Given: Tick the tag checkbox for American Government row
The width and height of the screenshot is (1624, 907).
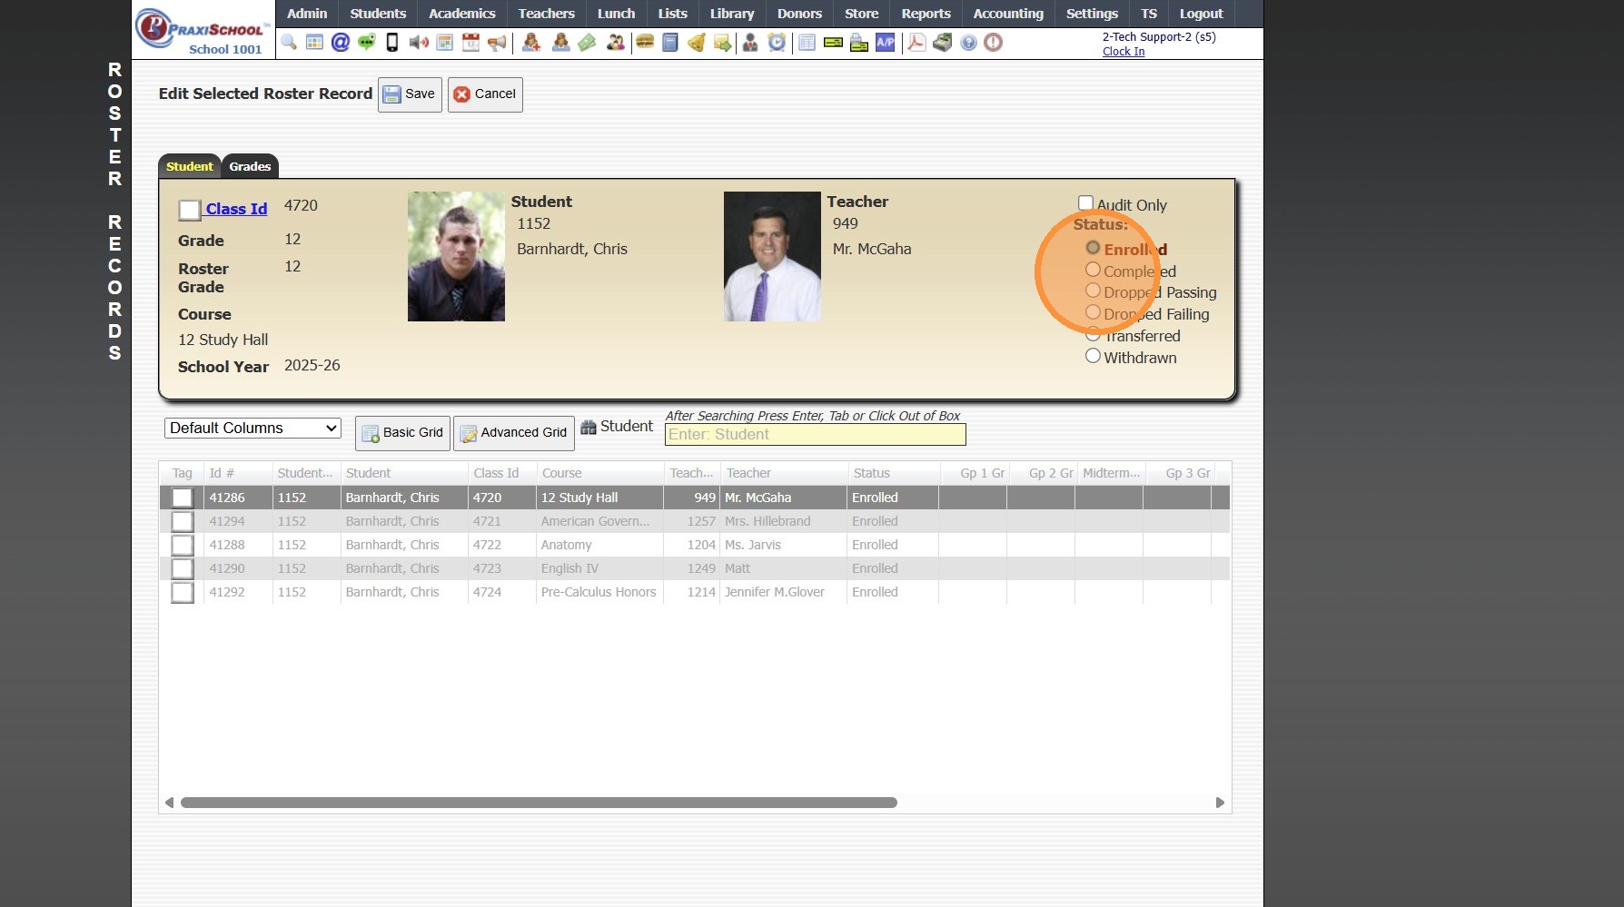Looking at the screenshot, I should [x=183, y=521].
